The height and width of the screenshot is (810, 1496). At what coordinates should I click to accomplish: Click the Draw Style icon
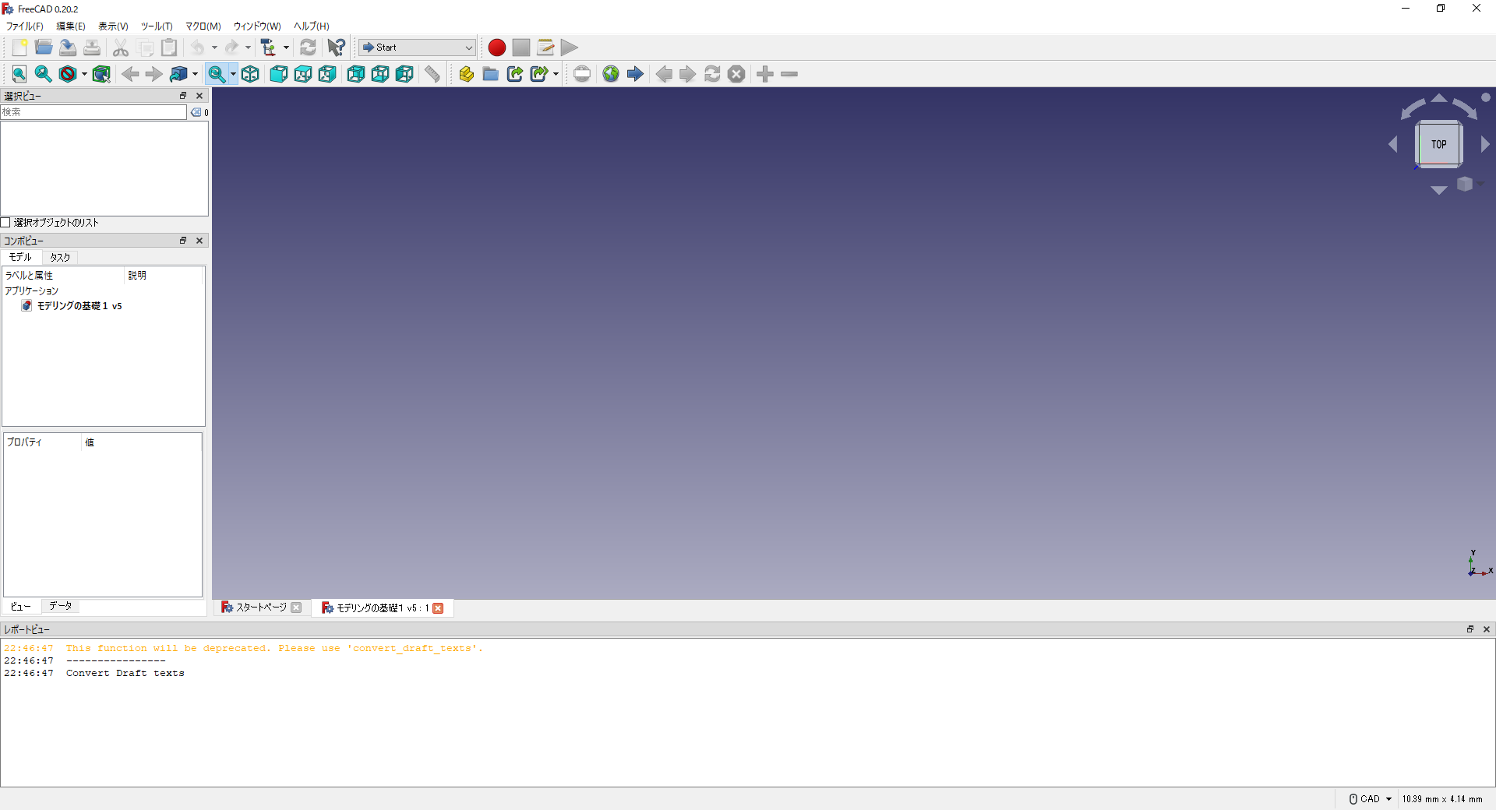click(x=68, y=74)
